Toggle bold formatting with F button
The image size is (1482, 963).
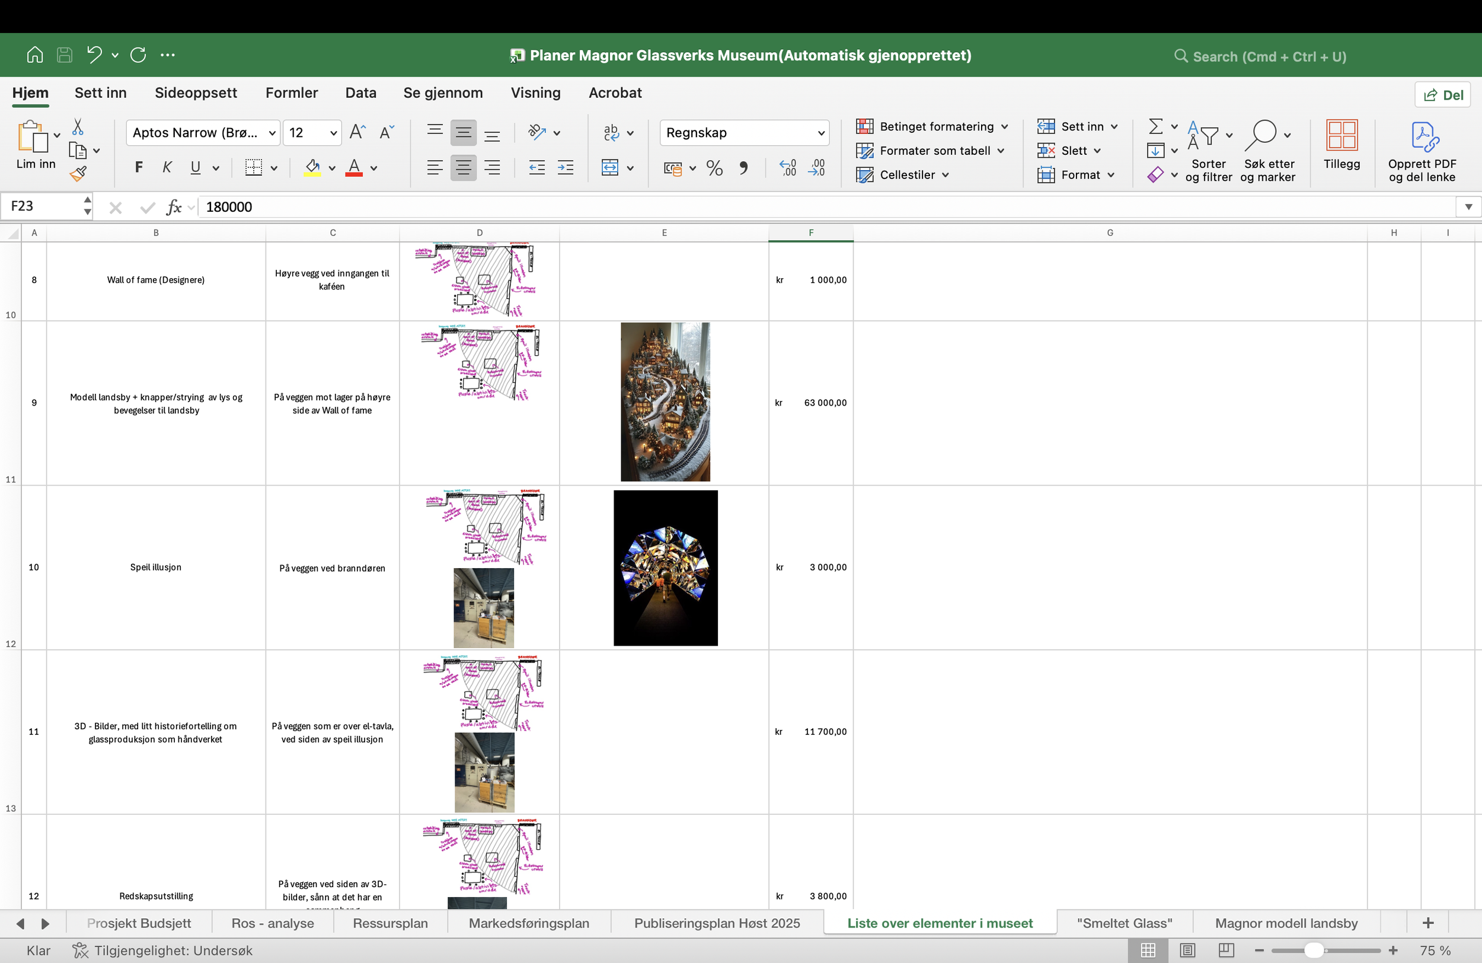pos(139,167)
